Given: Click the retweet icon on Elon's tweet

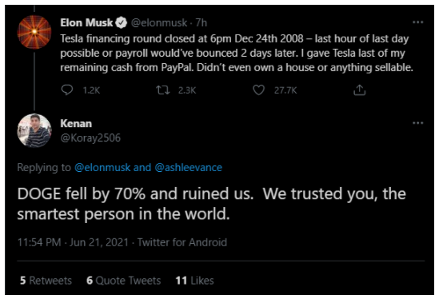Looking at the screenshot, I should [x=162, y=90].
